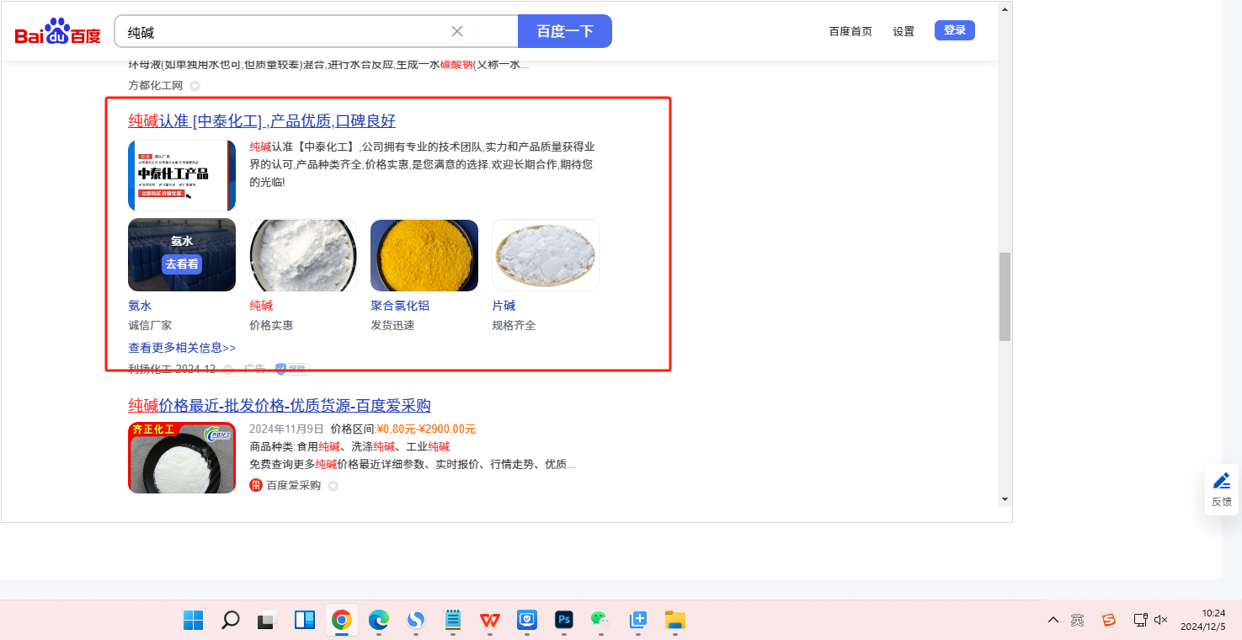Viewport: 1242px width, 640px height.
Task: Click the yellow 聚合氯化铝 thumbnail
Action: click(424, 255)
